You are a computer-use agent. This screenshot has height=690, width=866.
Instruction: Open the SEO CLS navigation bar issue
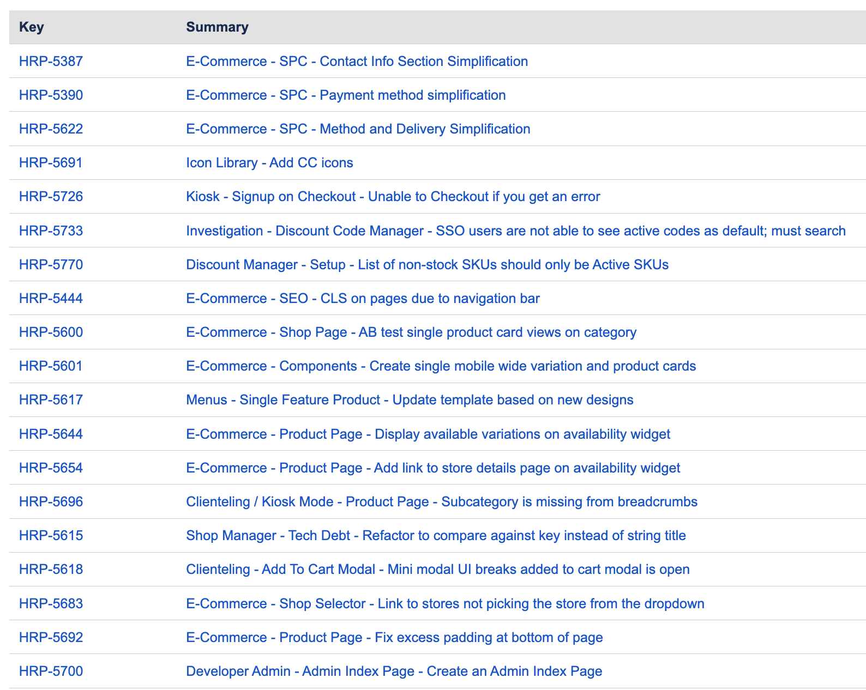(363, 298)
